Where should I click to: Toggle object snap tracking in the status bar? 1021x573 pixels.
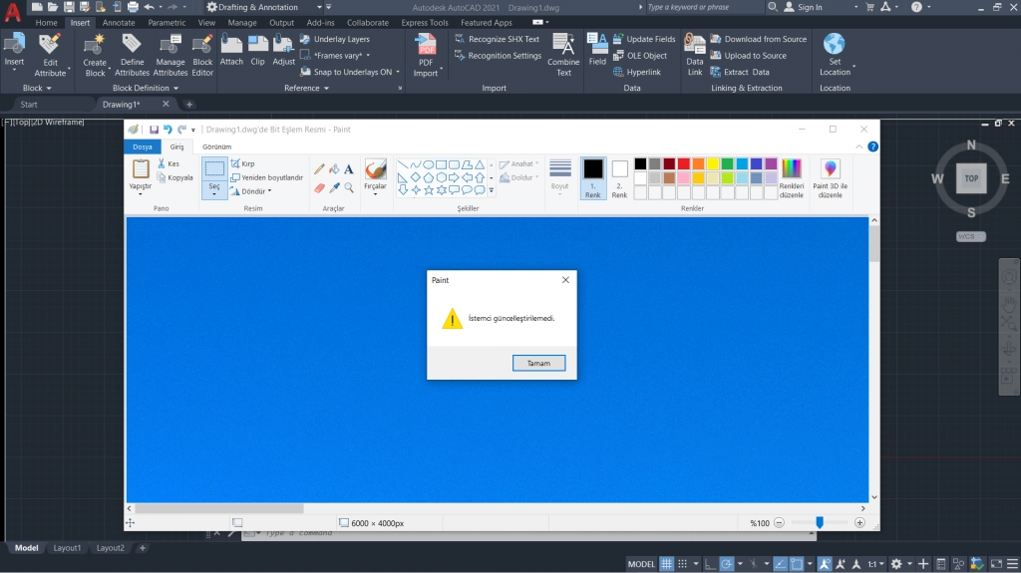point(781,564)
